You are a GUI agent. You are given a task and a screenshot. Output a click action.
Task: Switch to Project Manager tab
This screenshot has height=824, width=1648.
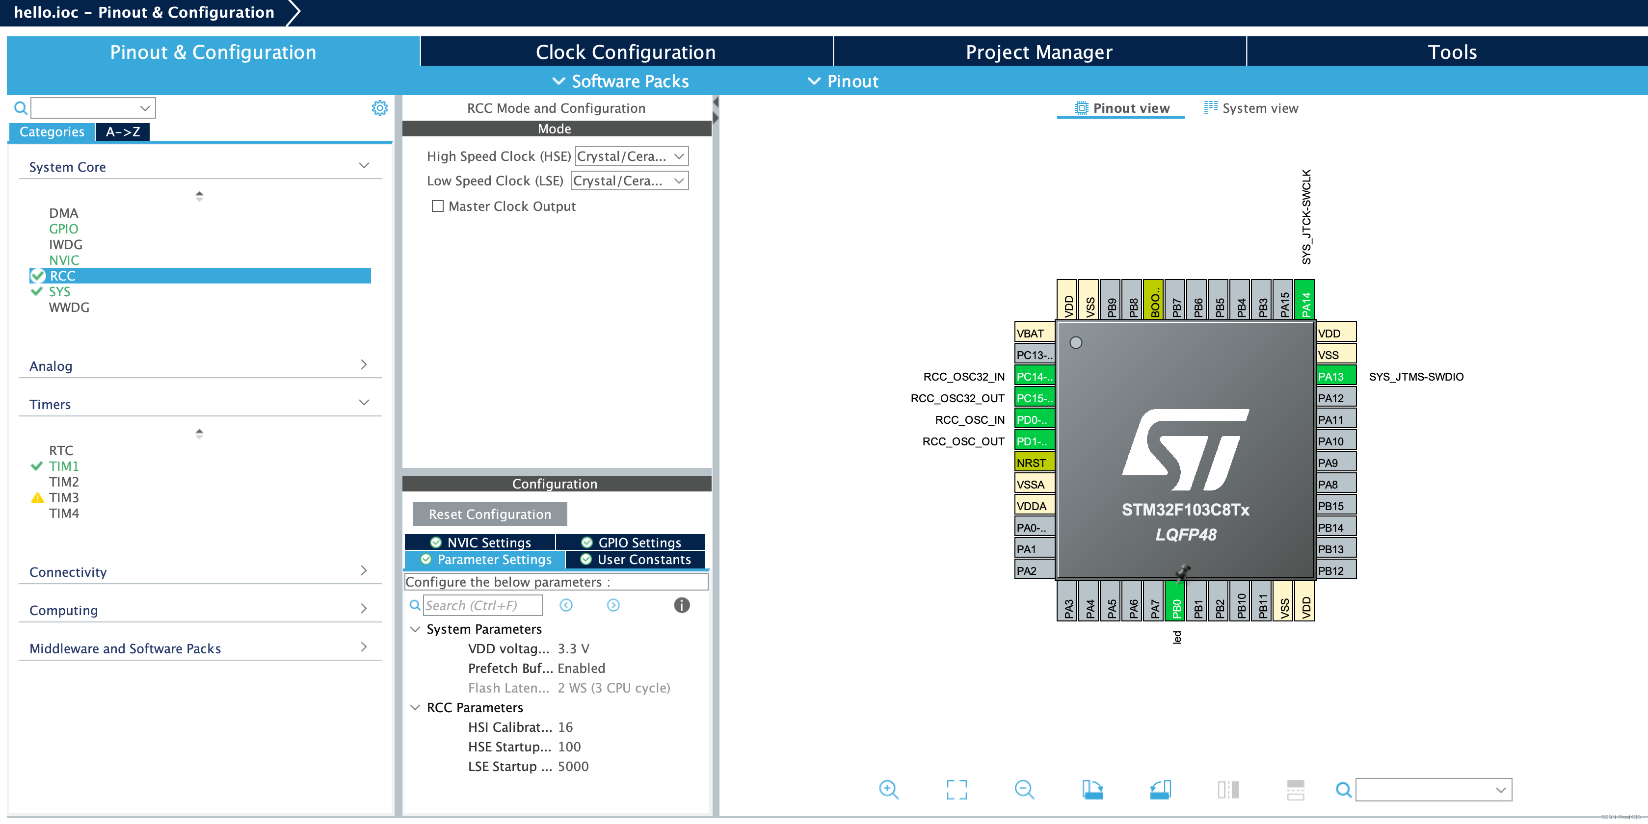(1038, 51)
